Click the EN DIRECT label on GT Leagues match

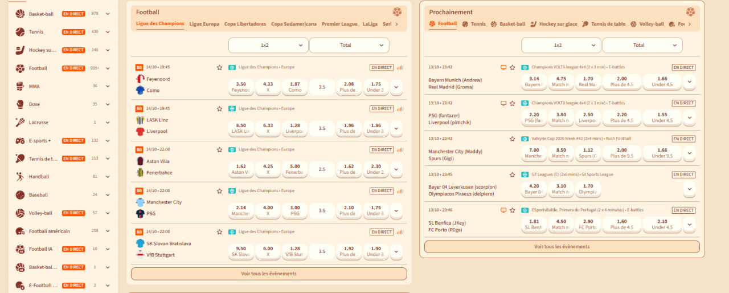[683, 174]
